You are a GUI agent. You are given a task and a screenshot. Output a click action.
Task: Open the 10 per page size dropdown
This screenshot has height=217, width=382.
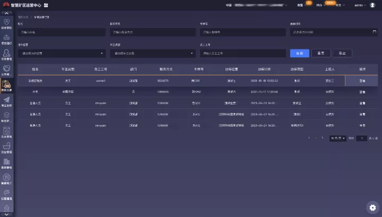point(337,138)
